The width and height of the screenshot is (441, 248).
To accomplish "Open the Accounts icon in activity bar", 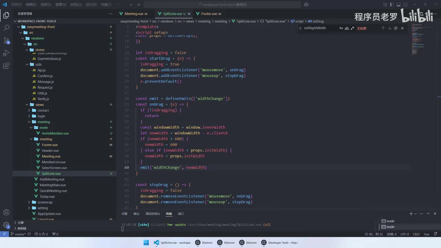I will click(x=6, y=213).
